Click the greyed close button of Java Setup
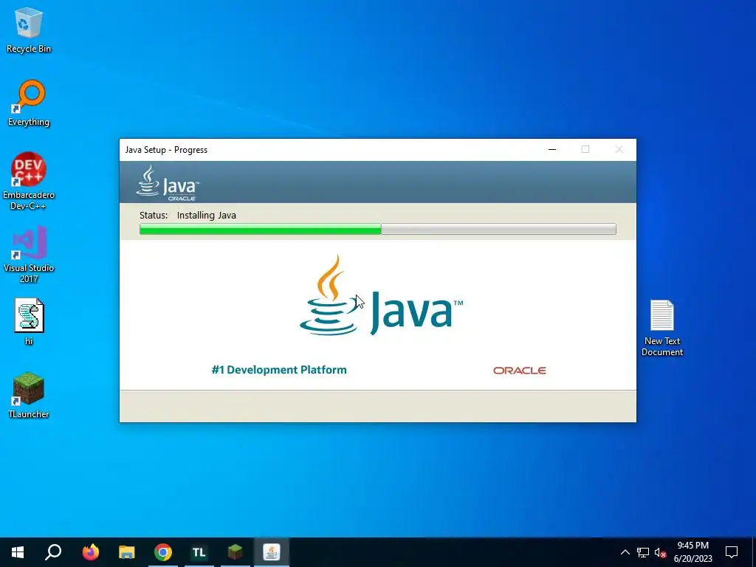The width and height of the screenshot is (756, 567). click(619, 149)
